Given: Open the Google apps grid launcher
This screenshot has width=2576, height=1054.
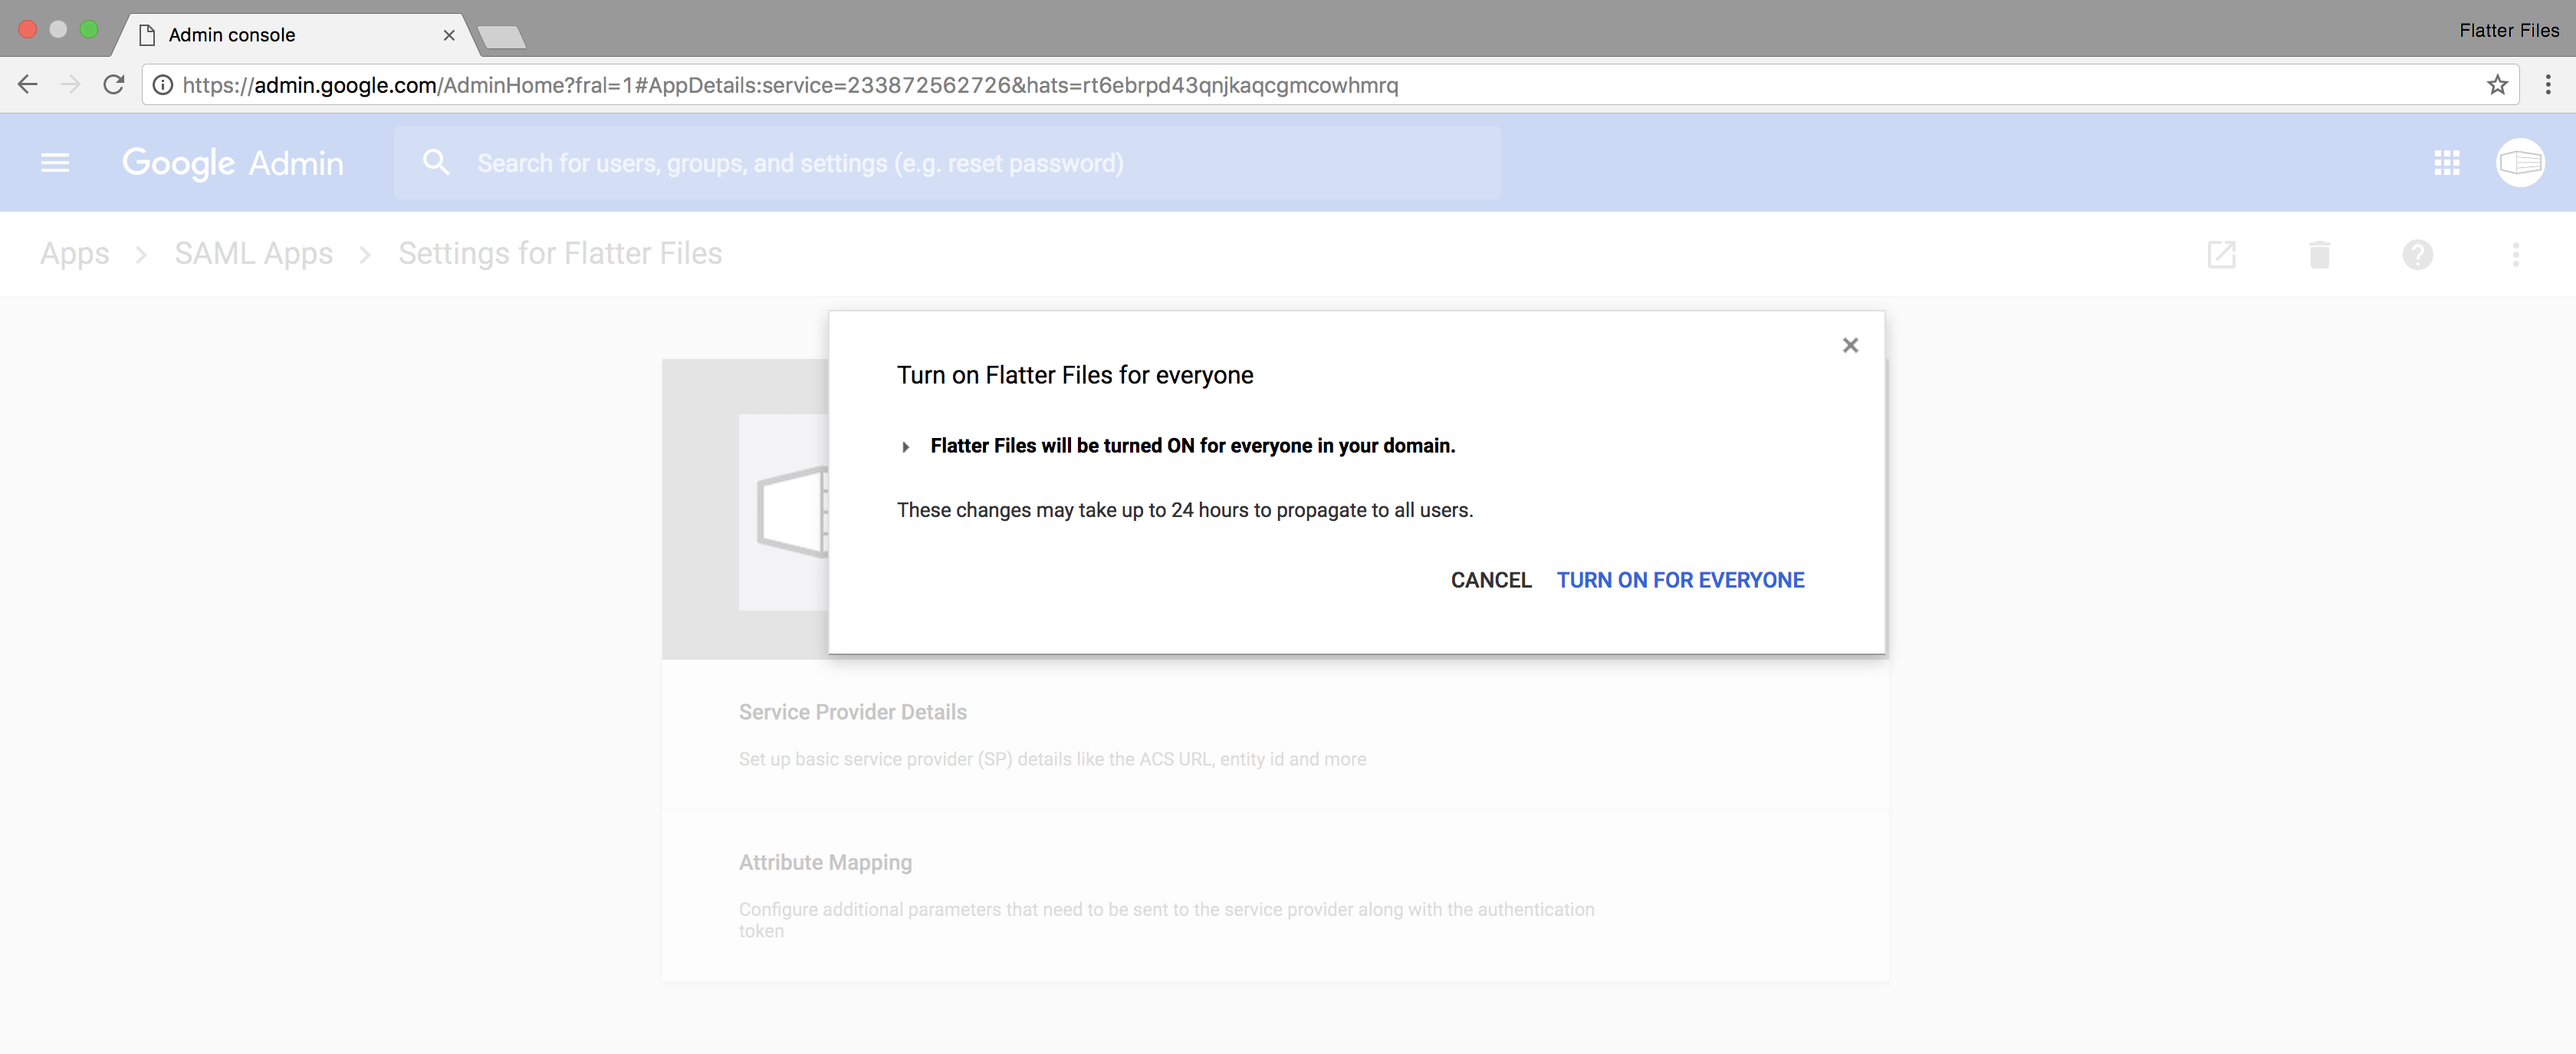Looking at the screenshot, I should tap(2446, 162).
